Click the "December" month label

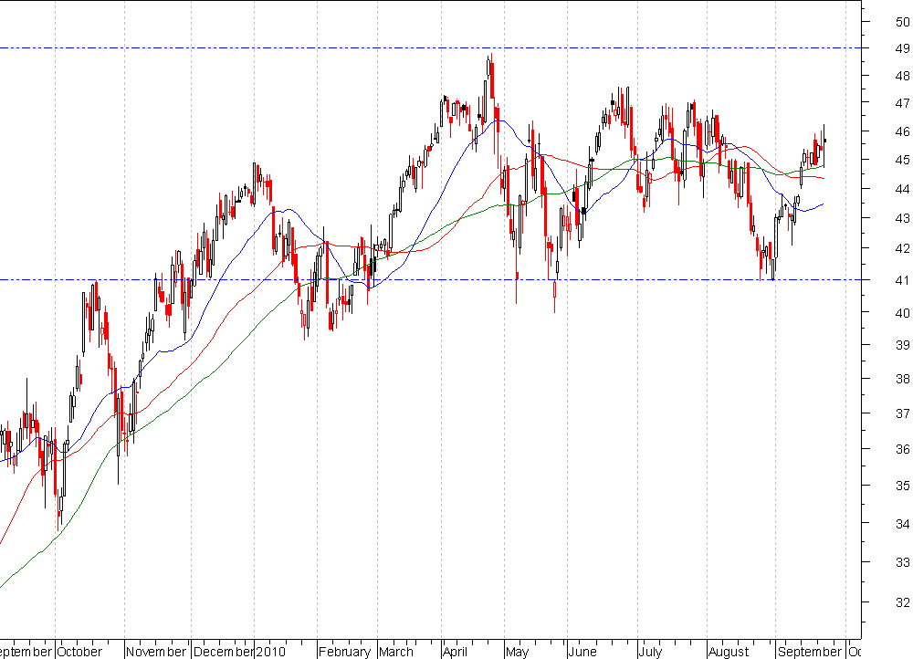pos(223,652)
